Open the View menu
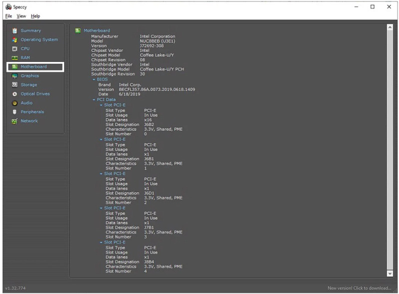The height and width of the screenshot is (294, 399). click(x=21, y=16)
